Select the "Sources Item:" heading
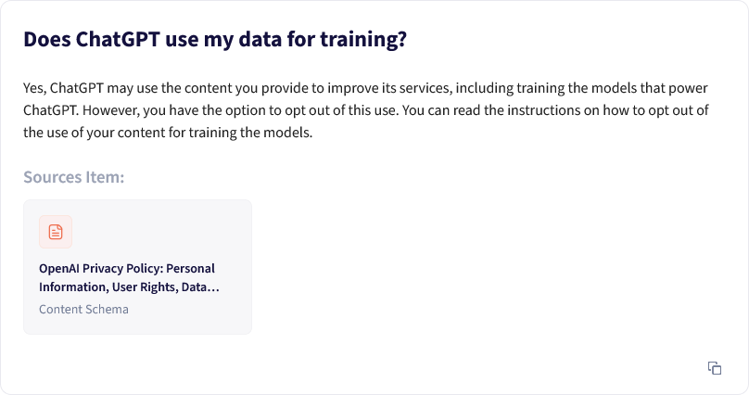 coord(73,177)
